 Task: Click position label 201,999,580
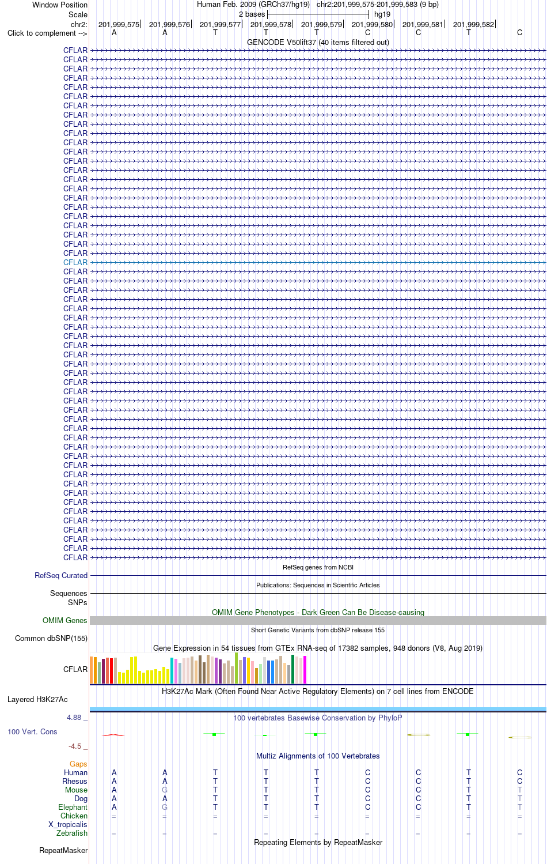[x=372, y=24]
